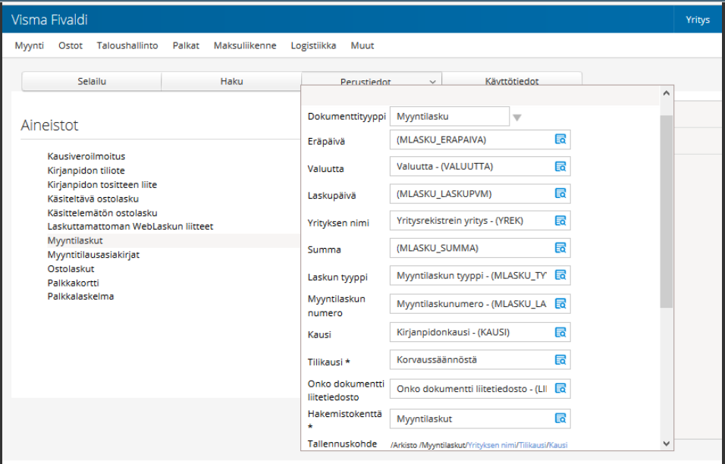
Task: Click the Visma Fivaldi title
Action: (x=49, y=20)
